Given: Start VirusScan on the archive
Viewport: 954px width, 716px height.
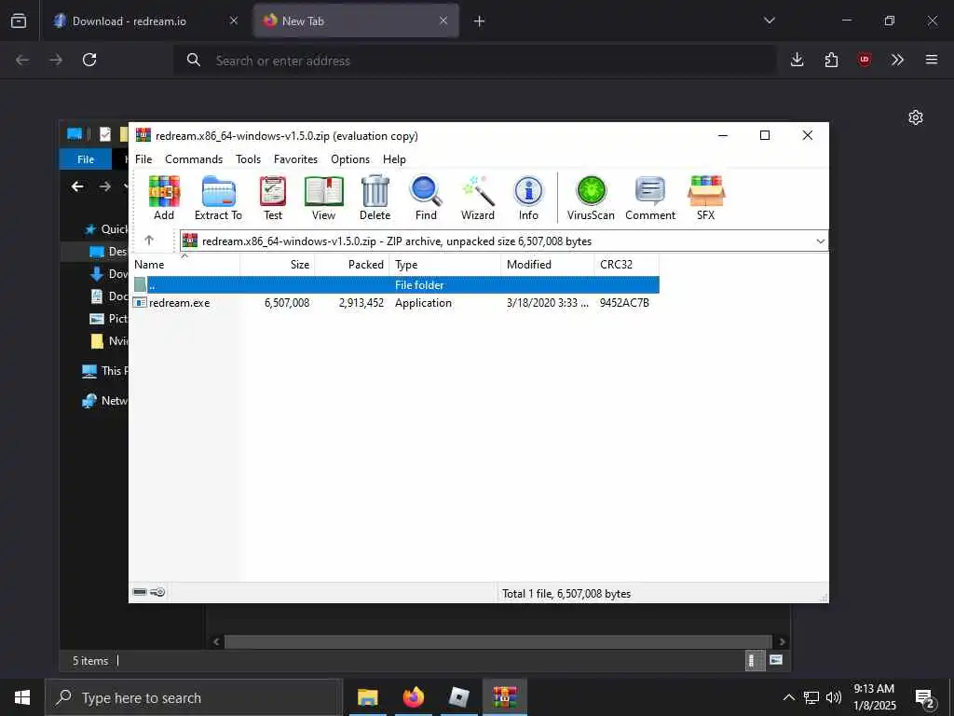Looking at the screenshot, I should coord(591,198).
